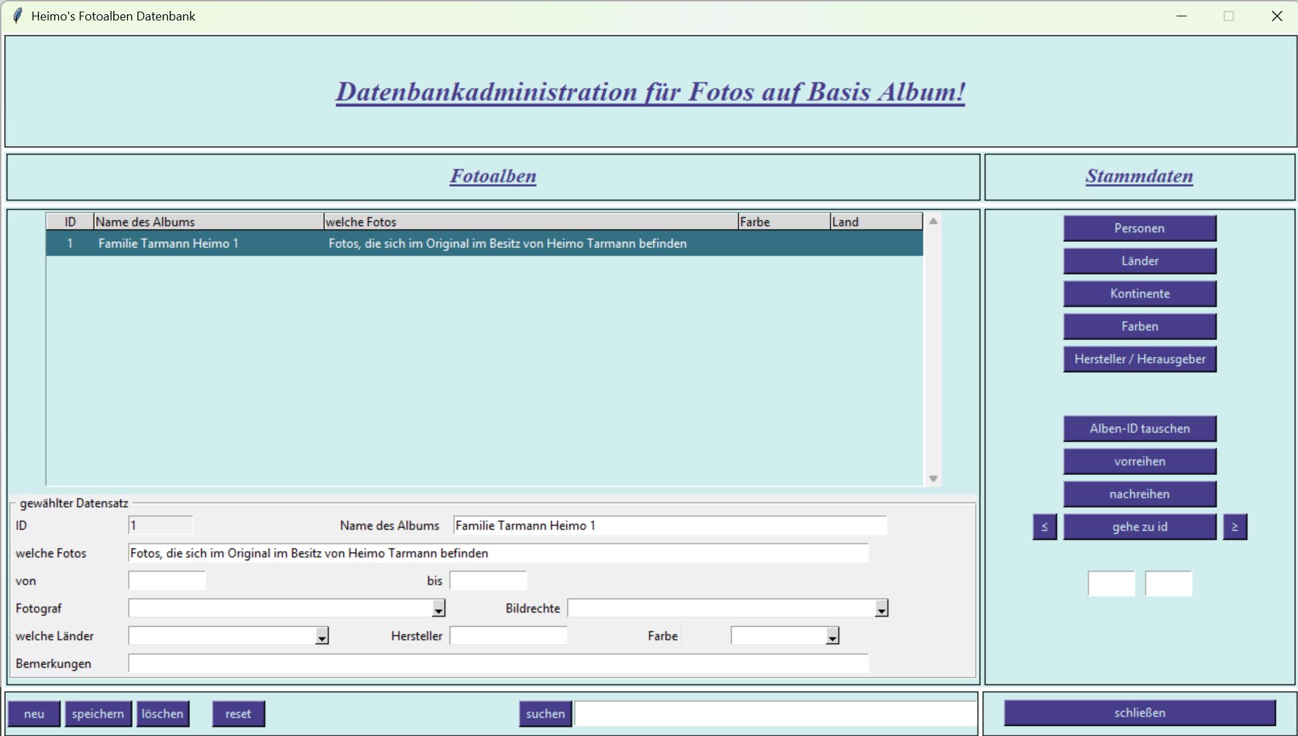Sort by Name des Albums column header

click(x=208, y=221)
